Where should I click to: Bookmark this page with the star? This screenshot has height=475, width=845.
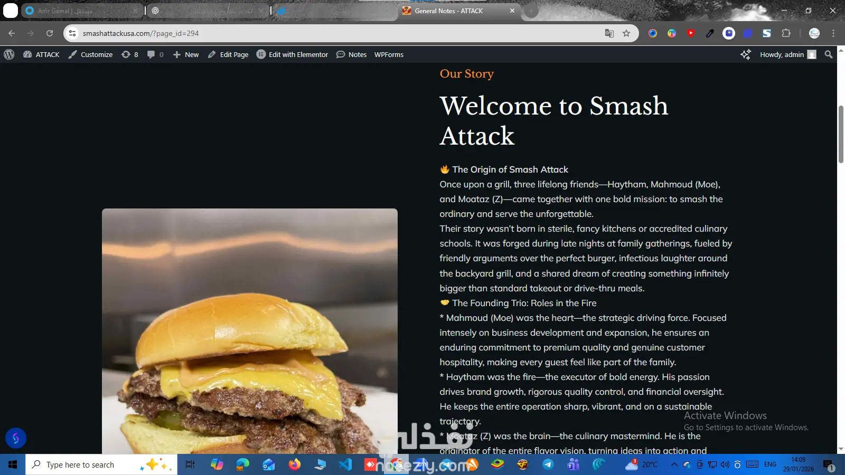click(626, 33)
